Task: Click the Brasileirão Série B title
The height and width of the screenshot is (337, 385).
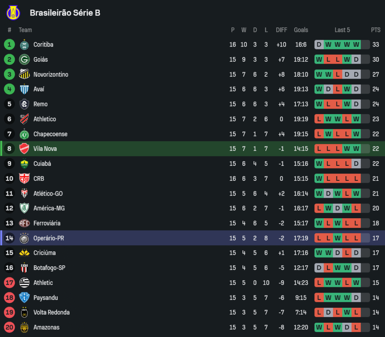Action: coord(65,13)
